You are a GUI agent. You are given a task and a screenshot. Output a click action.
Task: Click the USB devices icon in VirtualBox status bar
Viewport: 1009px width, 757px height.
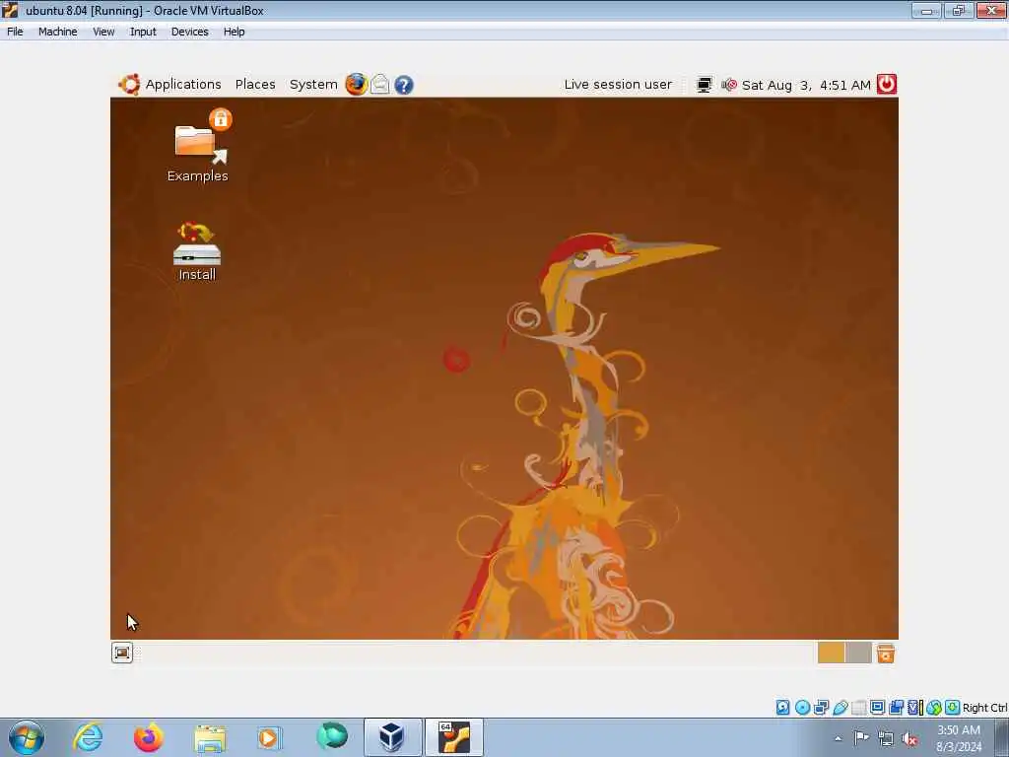(x=841, y=708)
